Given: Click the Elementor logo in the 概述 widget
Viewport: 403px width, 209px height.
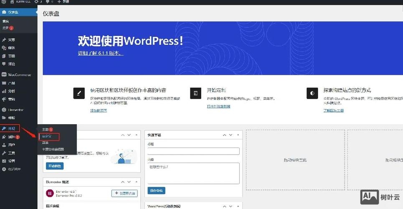Looking at the screenshot, I should coord(50,193).
